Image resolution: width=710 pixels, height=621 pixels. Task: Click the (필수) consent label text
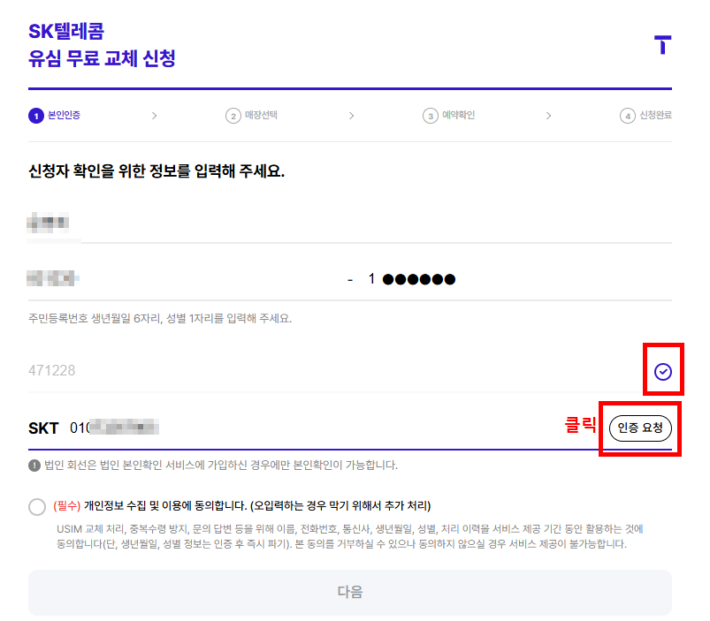point(242,505)
